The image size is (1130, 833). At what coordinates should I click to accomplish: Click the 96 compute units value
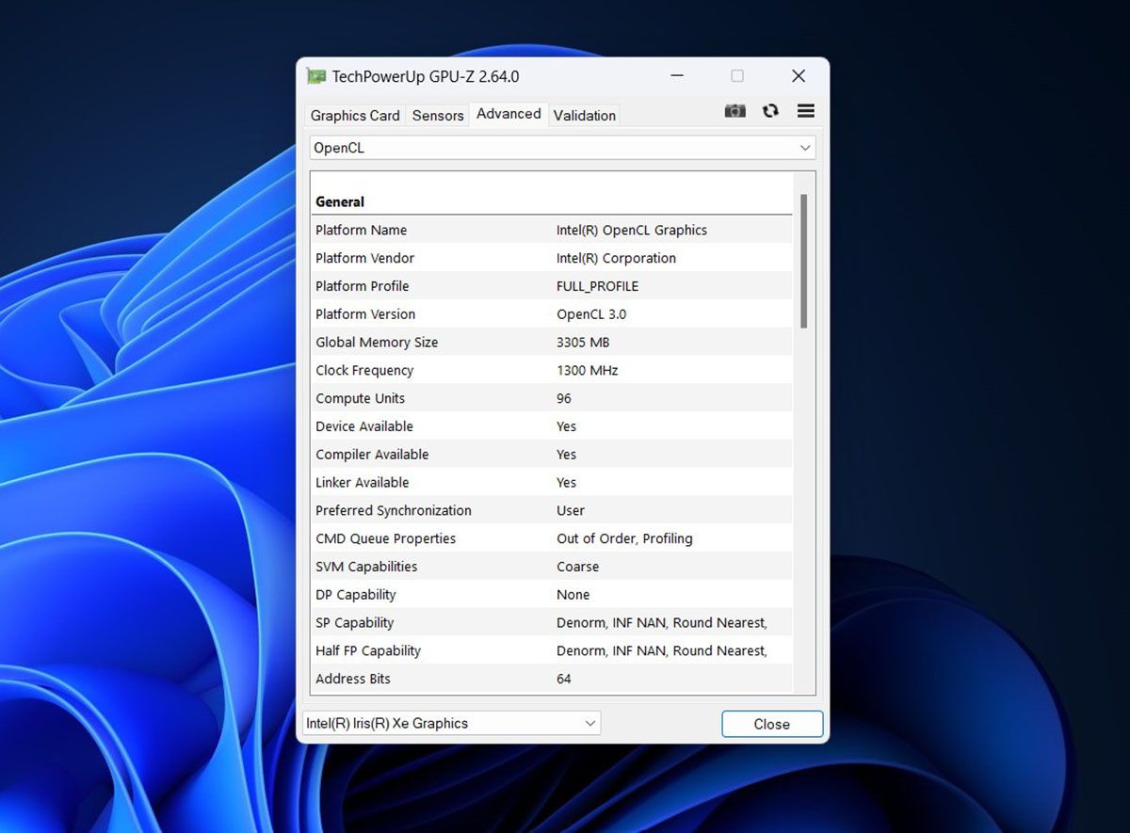[x=564, y=398]
